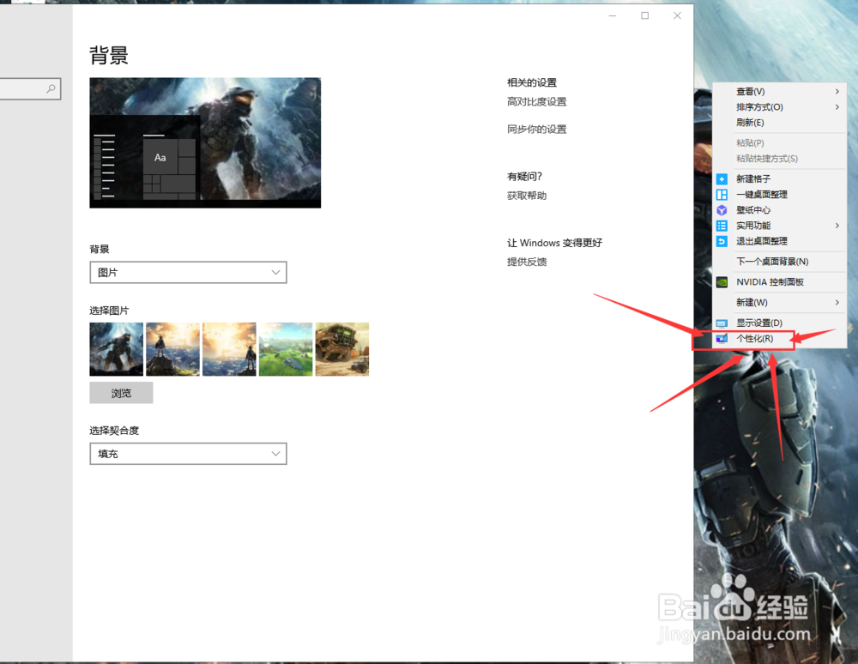This screenshot has width=858, height=664.
Task: Click the 壁纸中心 cube icon
Action: pos(722,210)
